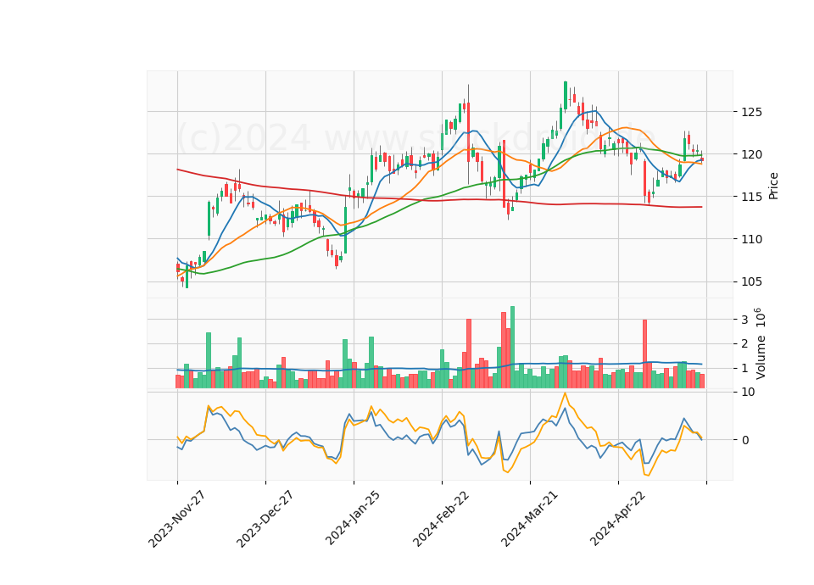Click the 115 price axis value
Image resolution: width=814 pixels, height=585 pixels.
pyautogui.click(x=752, y=197)
